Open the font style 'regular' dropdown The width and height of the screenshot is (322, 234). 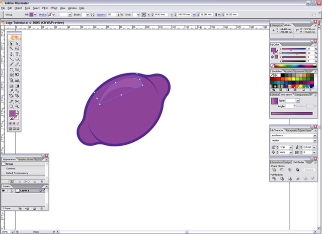click(x=314, y=140)
